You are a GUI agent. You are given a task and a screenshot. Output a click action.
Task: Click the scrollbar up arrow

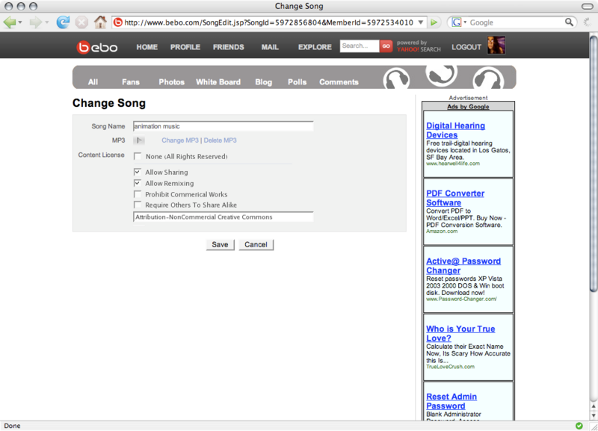(x=594, y=406)
